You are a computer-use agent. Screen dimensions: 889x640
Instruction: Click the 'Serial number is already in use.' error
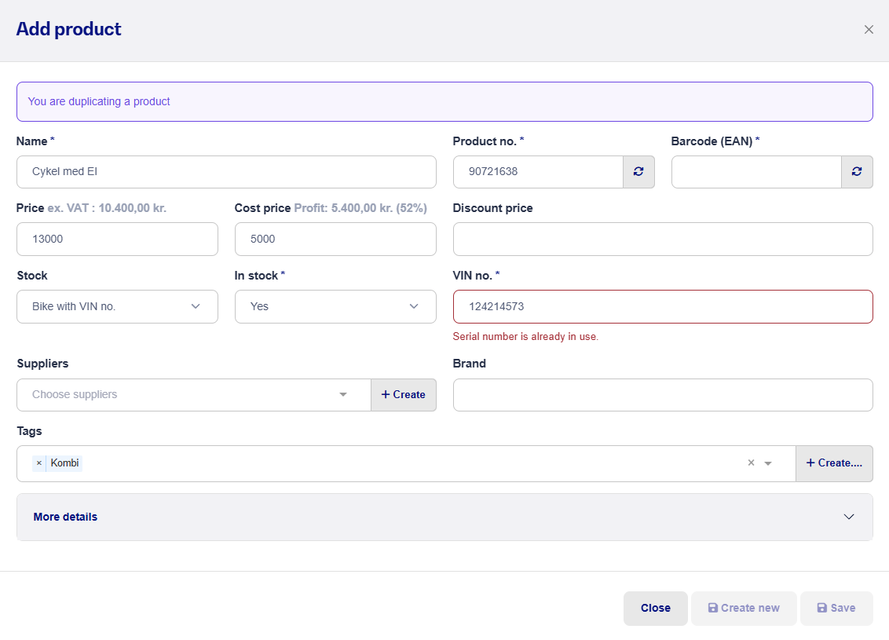(525, 337)
